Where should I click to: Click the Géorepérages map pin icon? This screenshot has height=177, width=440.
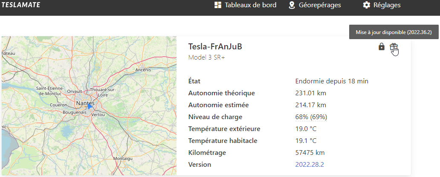[x=292, y=5]
